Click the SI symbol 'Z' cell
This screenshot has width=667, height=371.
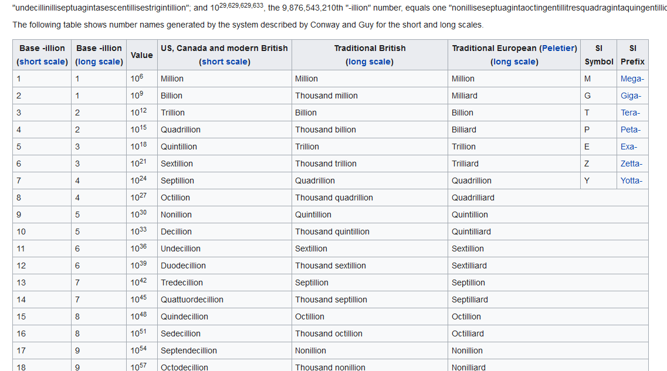pyautogui.click(x=598, y=164)
